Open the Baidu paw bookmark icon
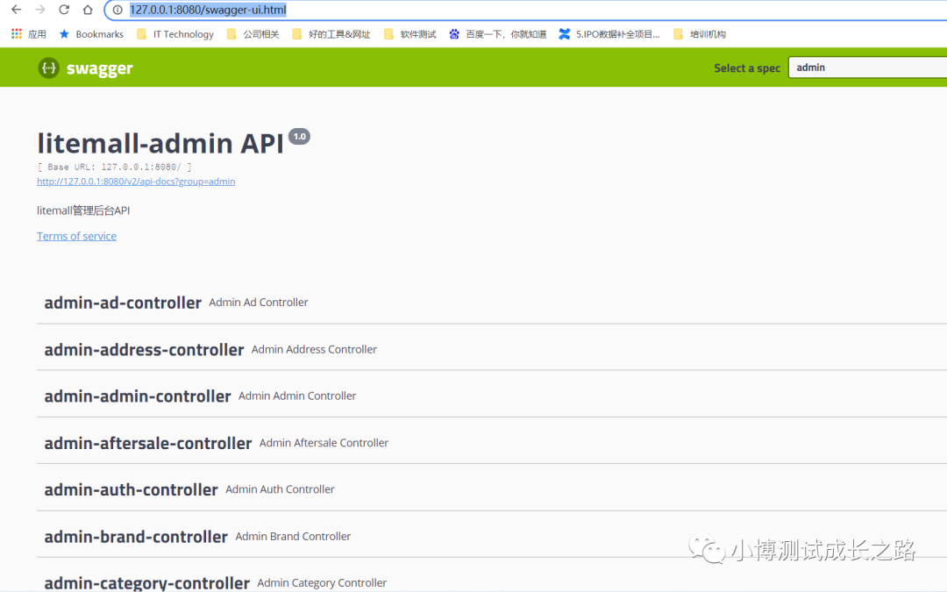The height and width of the screenshot is (592, 947). (x=454, y=34)
